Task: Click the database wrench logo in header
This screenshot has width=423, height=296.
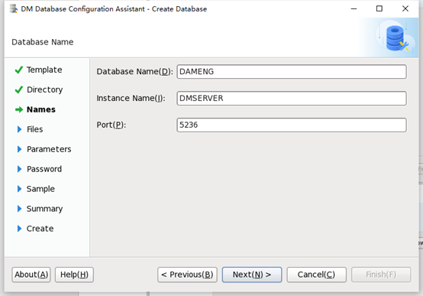Action: coord(396,37)
